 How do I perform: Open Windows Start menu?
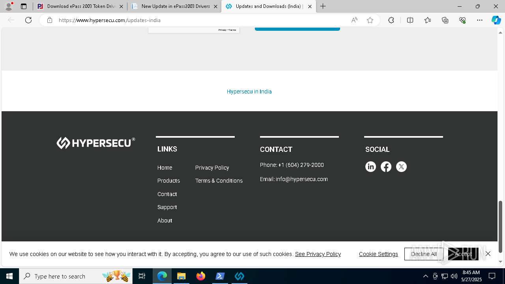point(9,276)
